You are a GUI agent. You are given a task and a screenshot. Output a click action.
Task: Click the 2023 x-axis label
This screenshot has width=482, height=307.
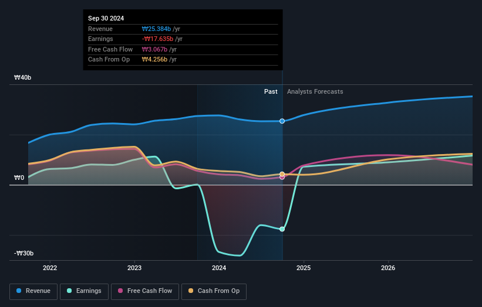(x=134, y=268)
